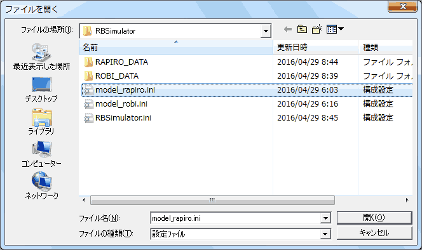This screenshot has height=250, width=422.
Task: Click date 2016/04/29 6:03
Action: click(308, 90)
